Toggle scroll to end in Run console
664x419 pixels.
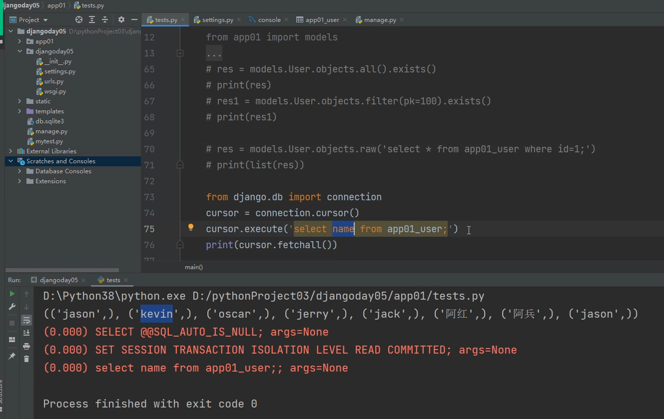click(26, 333)
